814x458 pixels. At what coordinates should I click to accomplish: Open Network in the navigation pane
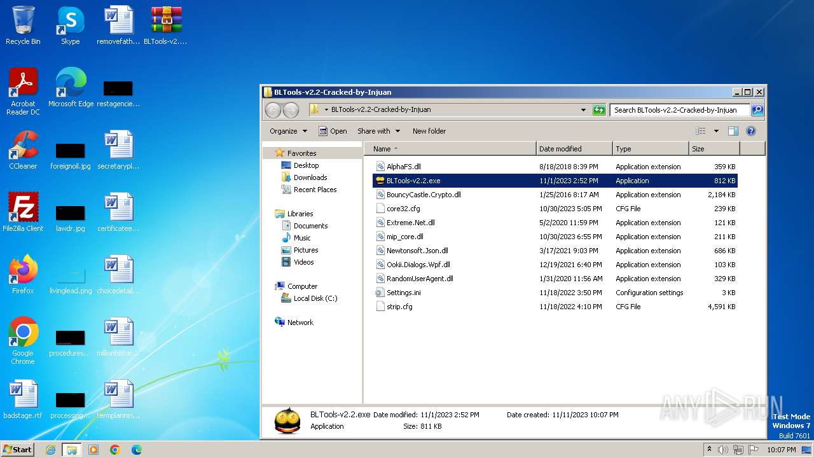pos(300,323)
